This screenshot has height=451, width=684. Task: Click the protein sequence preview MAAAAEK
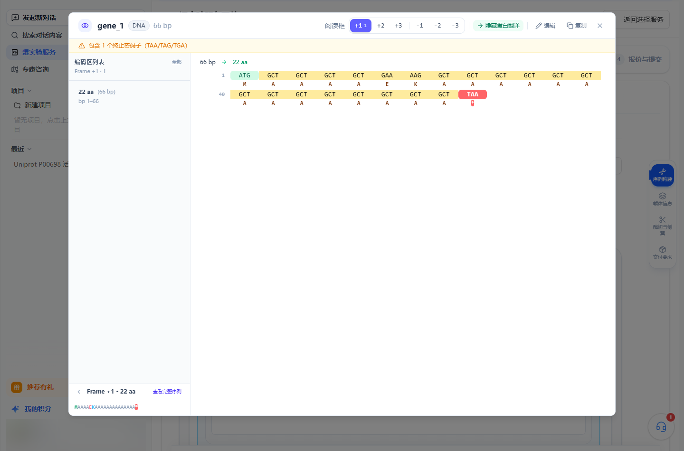click(106, 407)
